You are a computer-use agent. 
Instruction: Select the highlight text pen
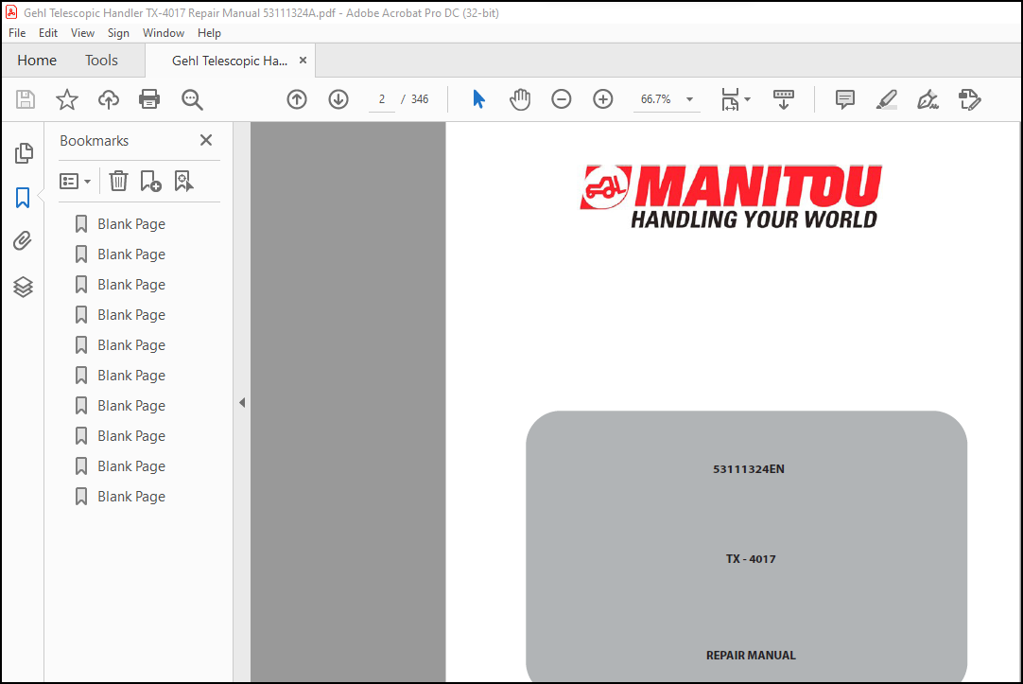coord(887,99)
